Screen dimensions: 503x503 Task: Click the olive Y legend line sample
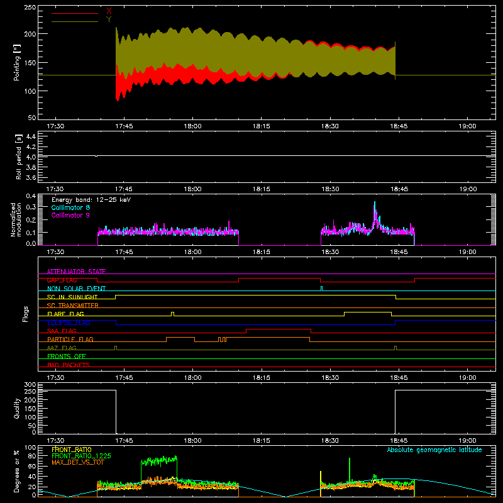click(75, 21)
